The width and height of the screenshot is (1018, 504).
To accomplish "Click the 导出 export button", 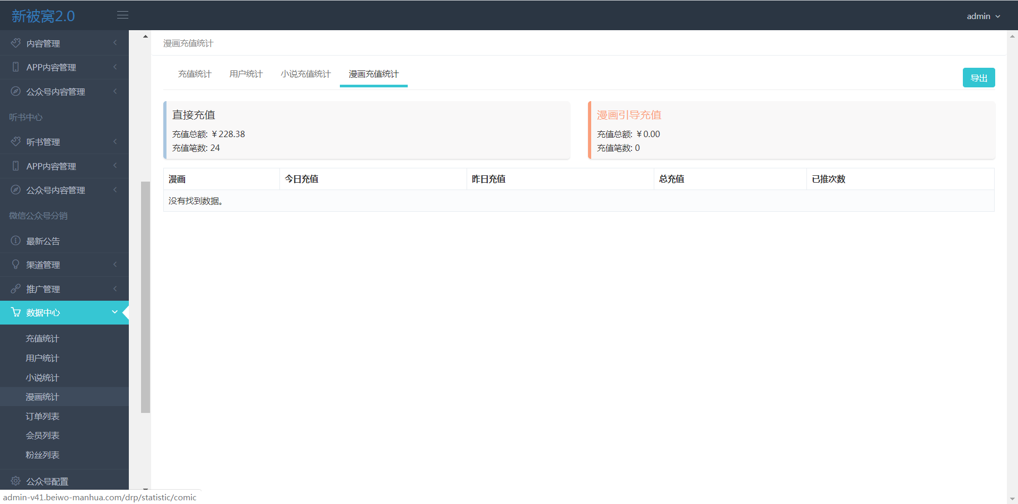I will [x=979, y=78].
